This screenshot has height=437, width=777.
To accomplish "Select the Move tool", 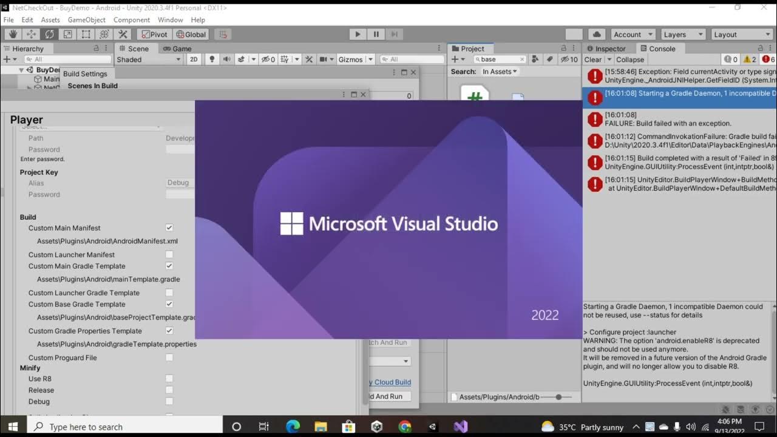I will click(31, 35).
